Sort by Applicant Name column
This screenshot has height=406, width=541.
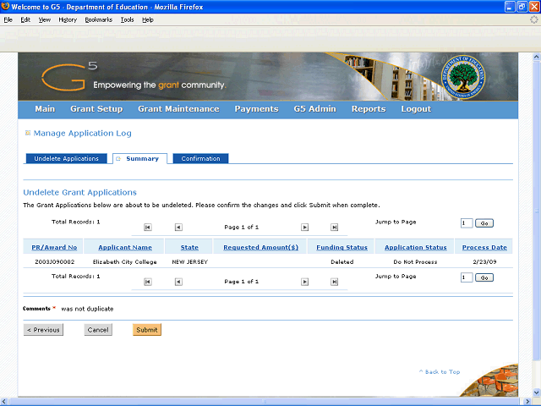(x=125, y=247)
